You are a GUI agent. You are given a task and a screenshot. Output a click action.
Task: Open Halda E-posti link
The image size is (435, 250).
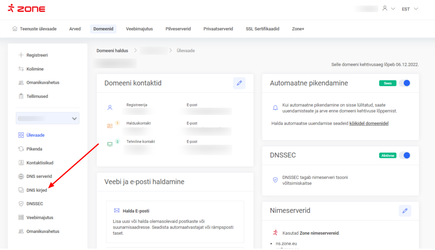tap(136, 211)
